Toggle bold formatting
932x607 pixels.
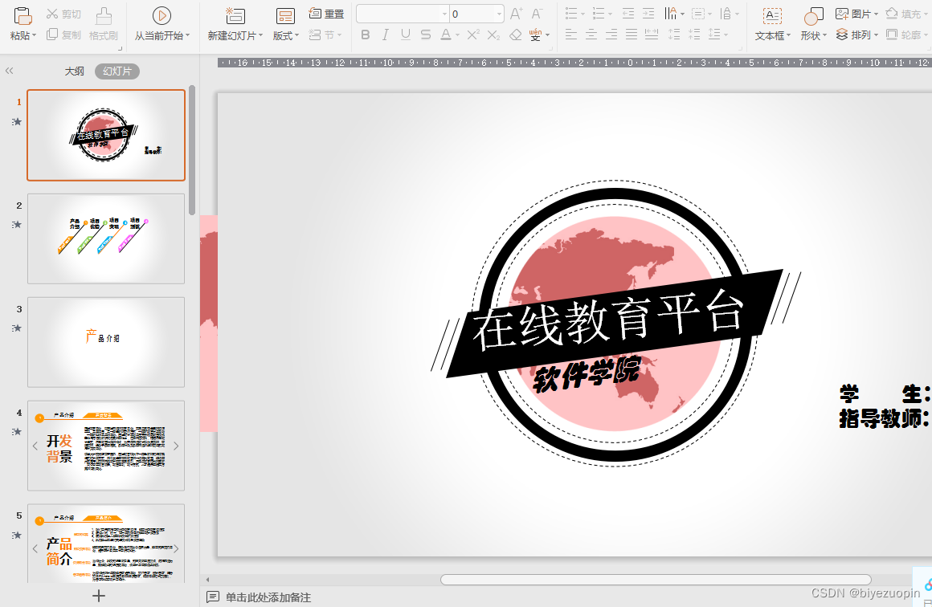tap(366, 35)
